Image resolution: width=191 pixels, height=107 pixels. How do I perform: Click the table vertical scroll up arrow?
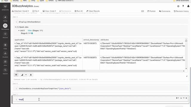tap(186, 39)
